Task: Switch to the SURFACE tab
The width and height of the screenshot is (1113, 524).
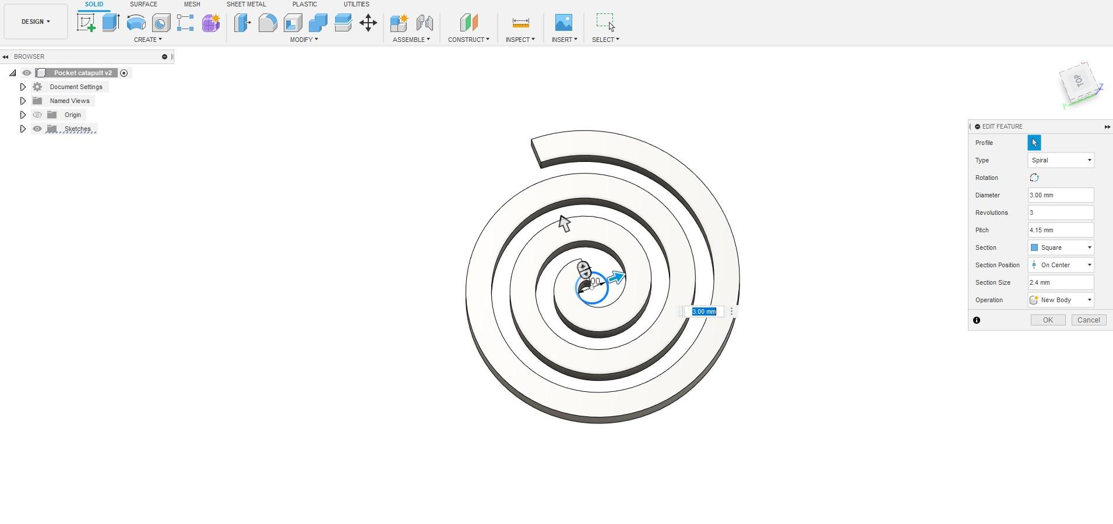Action: (x=143, y=4)
